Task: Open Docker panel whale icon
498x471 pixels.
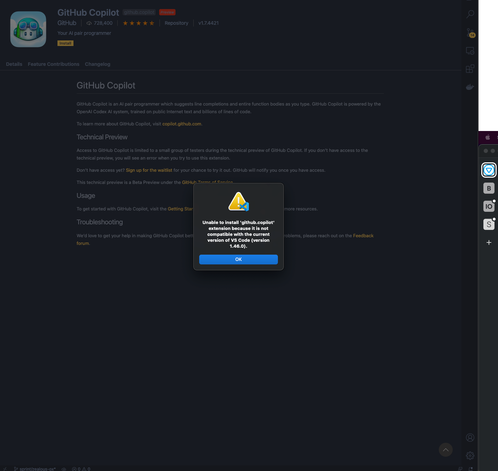Action: coord(470,87)
